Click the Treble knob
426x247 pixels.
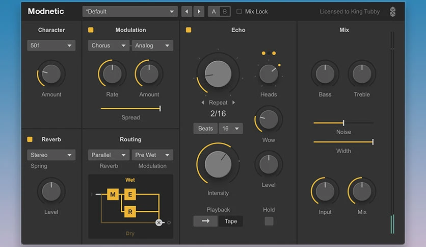coord(362,73)
